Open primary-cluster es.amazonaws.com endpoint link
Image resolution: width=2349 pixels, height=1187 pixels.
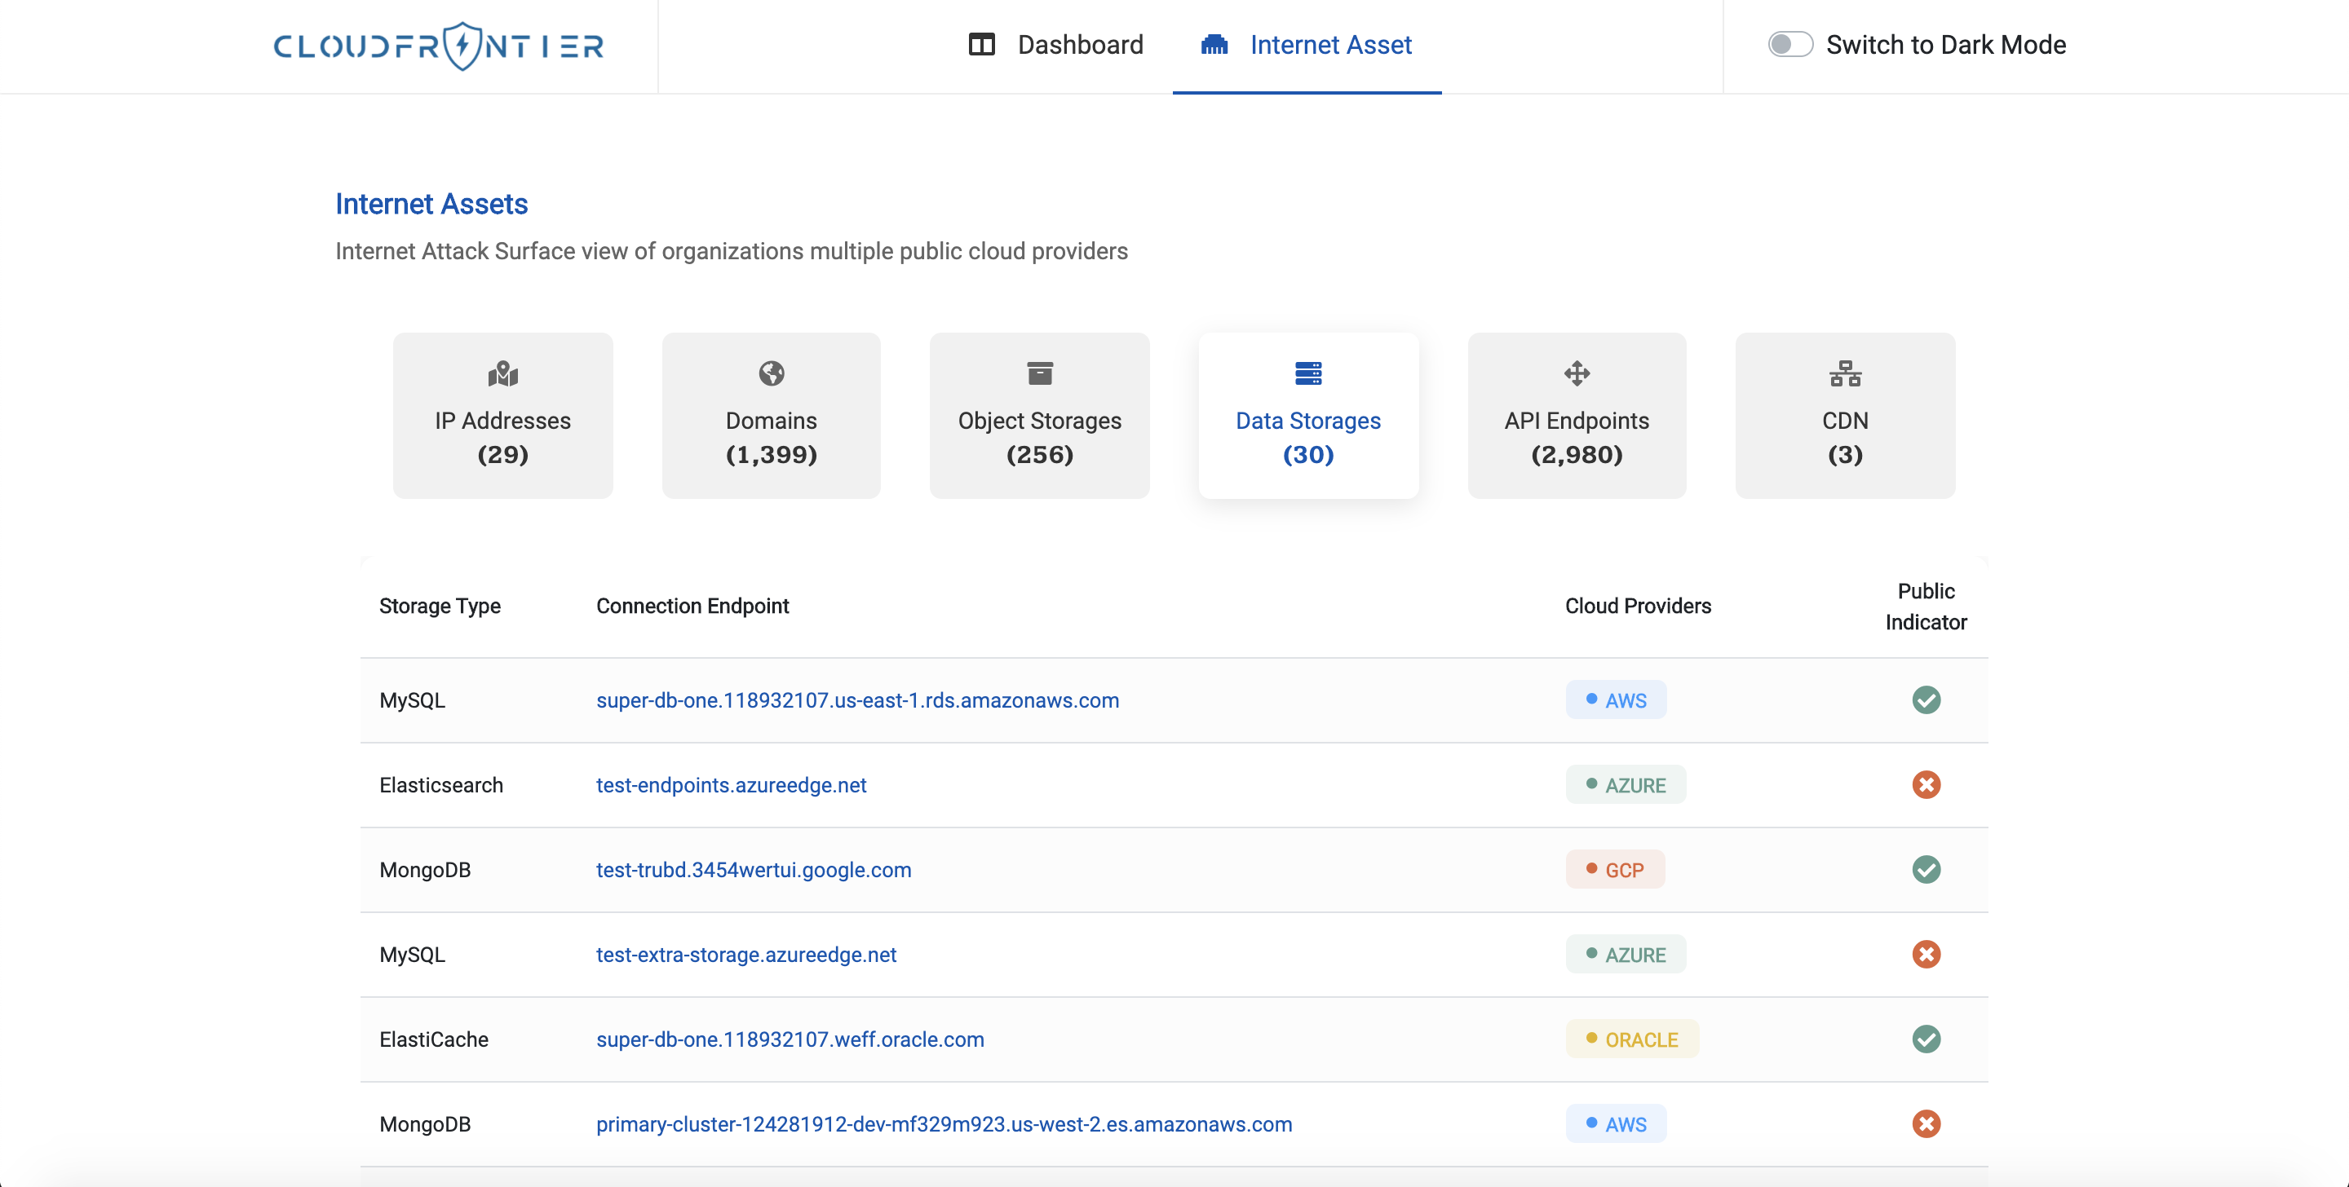[x=944, y=1124]
